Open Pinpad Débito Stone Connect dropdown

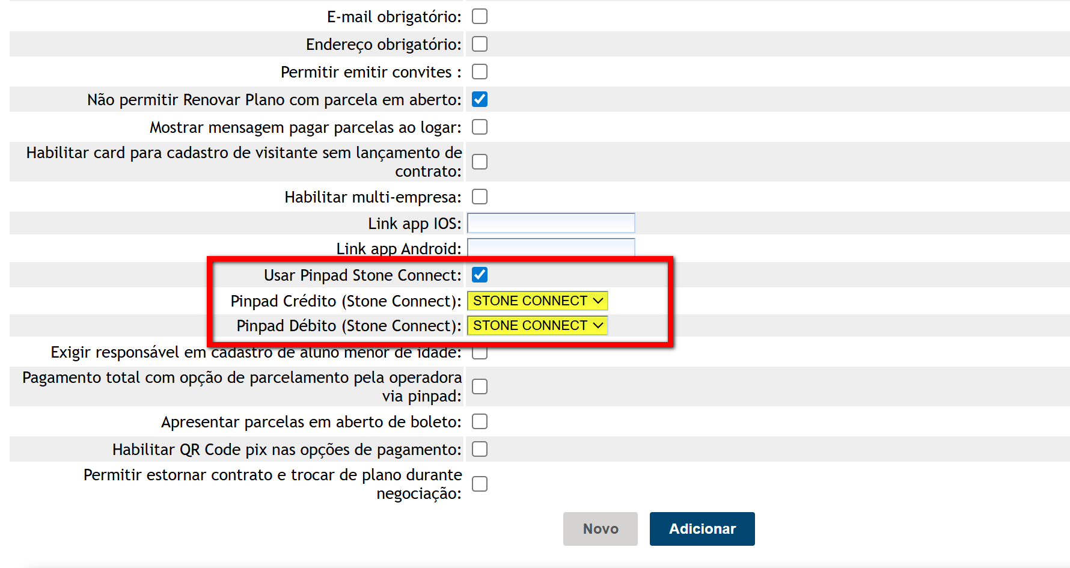click(537, 325)
